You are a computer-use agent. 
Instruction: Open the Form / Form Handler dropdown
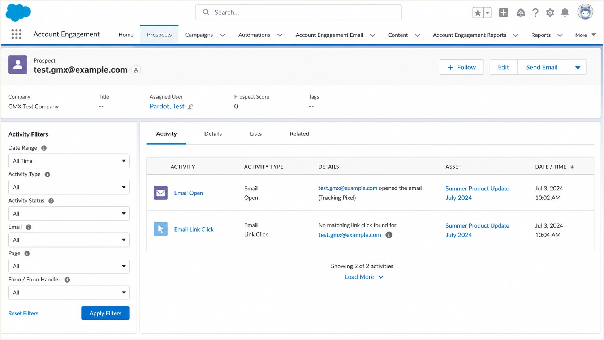pos(69,293)
